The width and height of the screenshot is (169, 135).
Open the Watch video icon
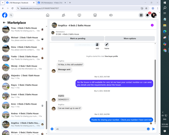tap(79, 15)
